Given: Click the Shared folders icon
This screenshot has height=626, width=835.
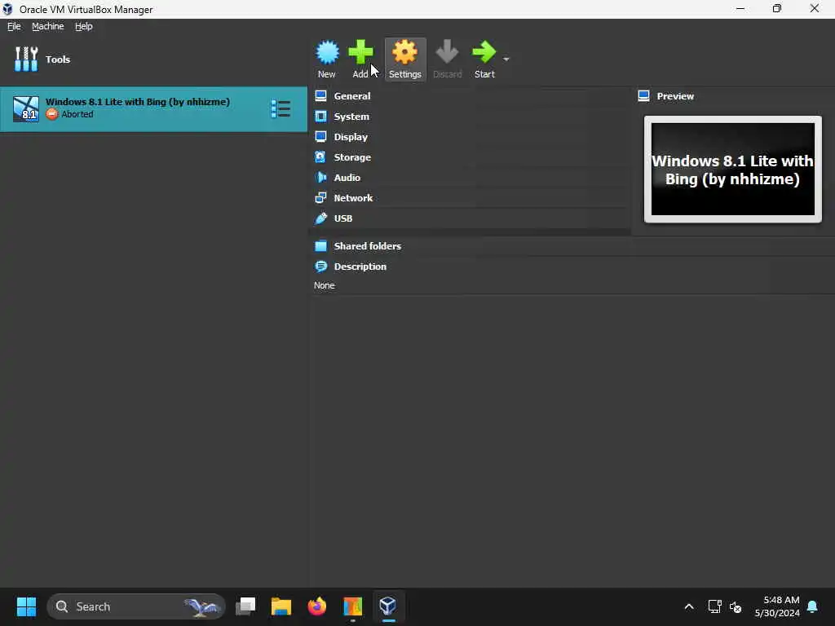Looking at the screenshot, I should [x=320, y=246].
